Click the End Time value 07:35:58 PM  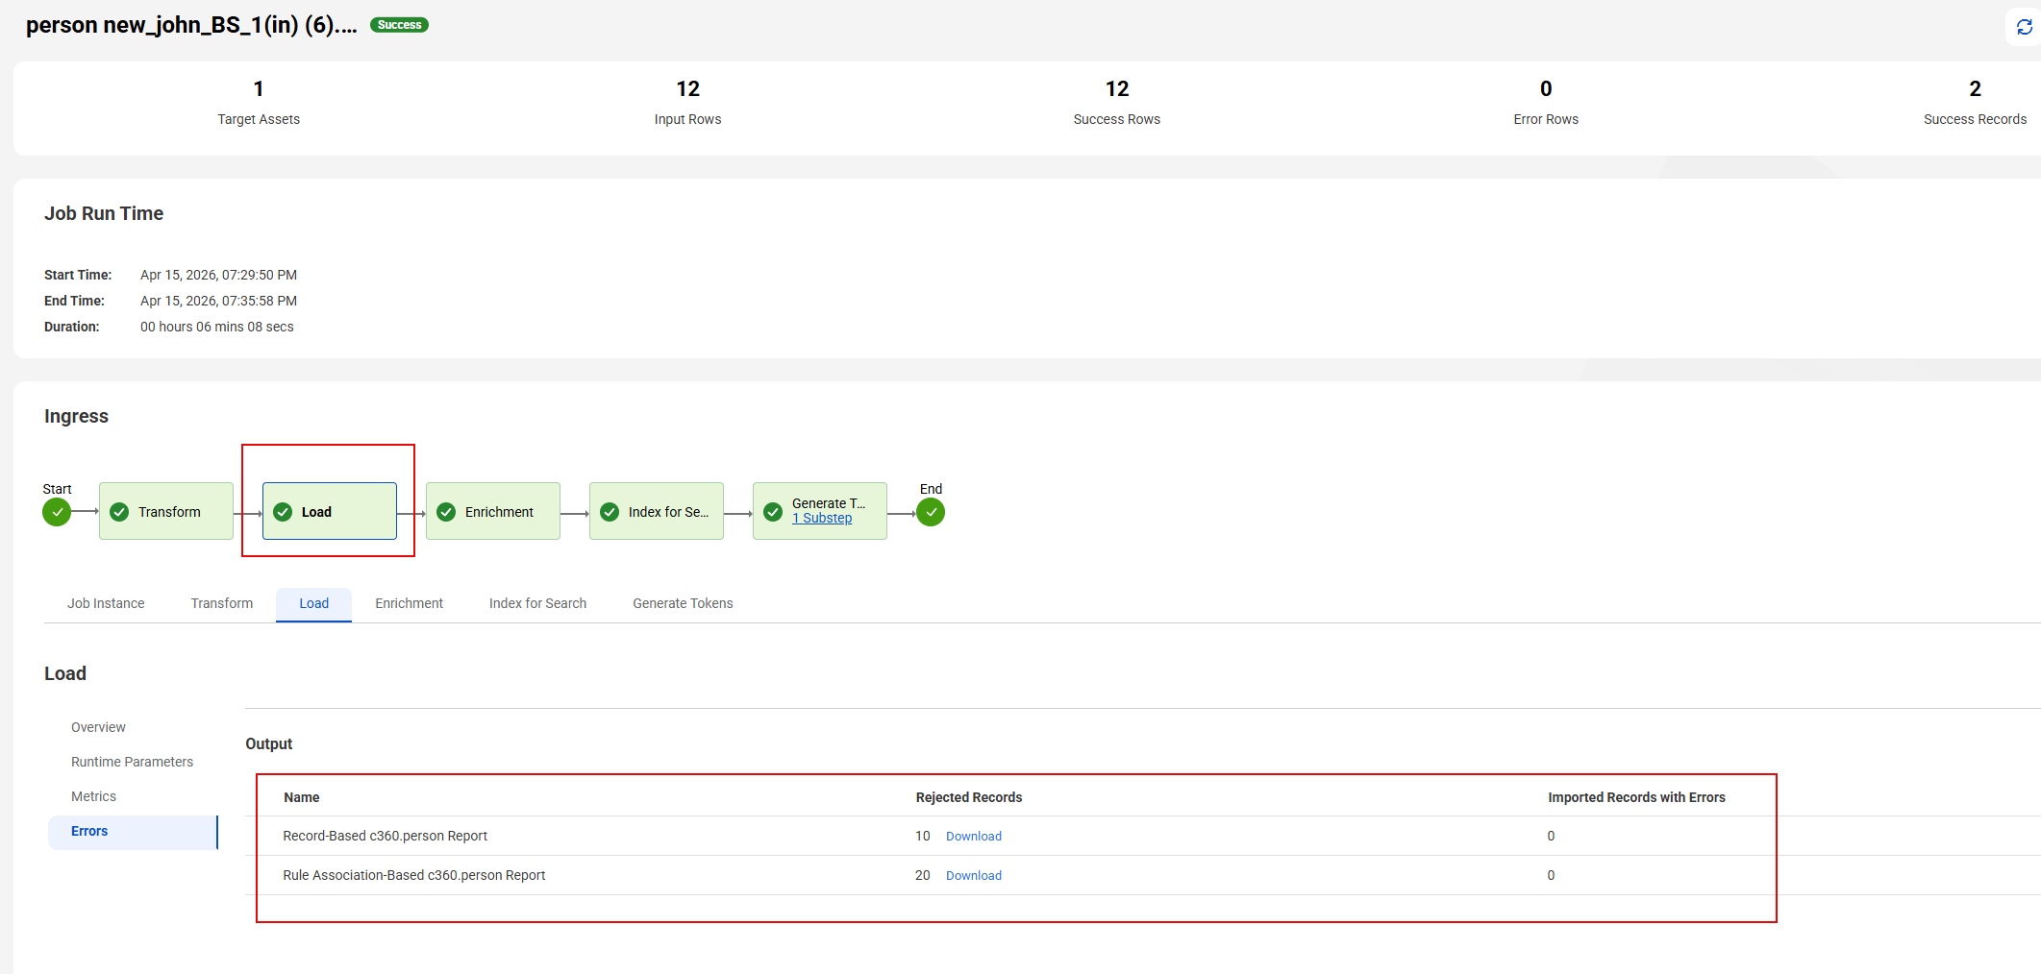point(218,301)
